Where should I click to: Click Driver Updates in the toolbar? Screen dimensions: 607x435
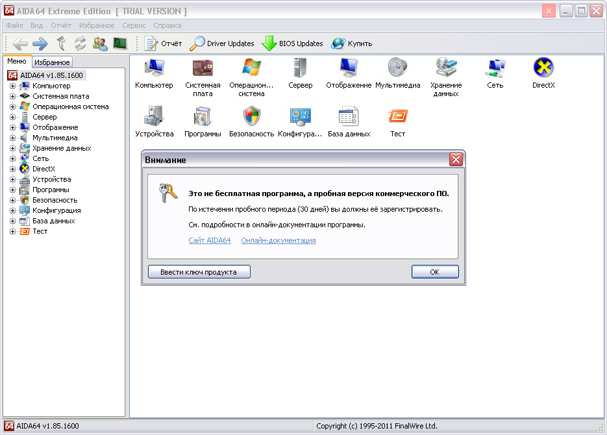(222, 43)
